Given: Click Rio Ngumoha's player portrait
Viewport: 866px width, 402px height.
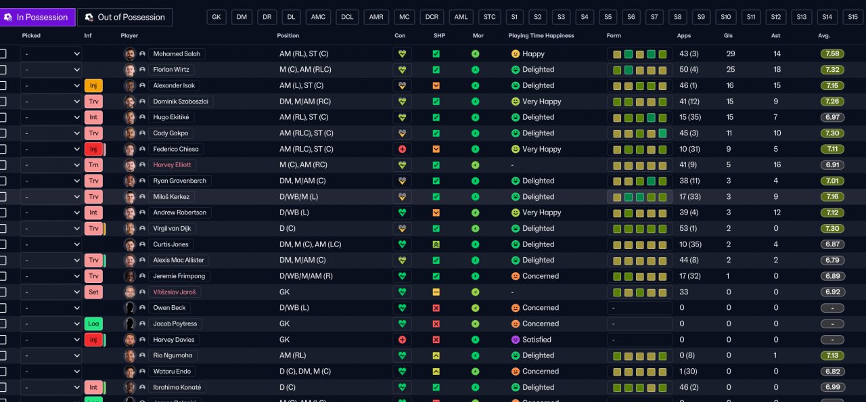Looking at the screenshot, I should (x=130, y=355).
